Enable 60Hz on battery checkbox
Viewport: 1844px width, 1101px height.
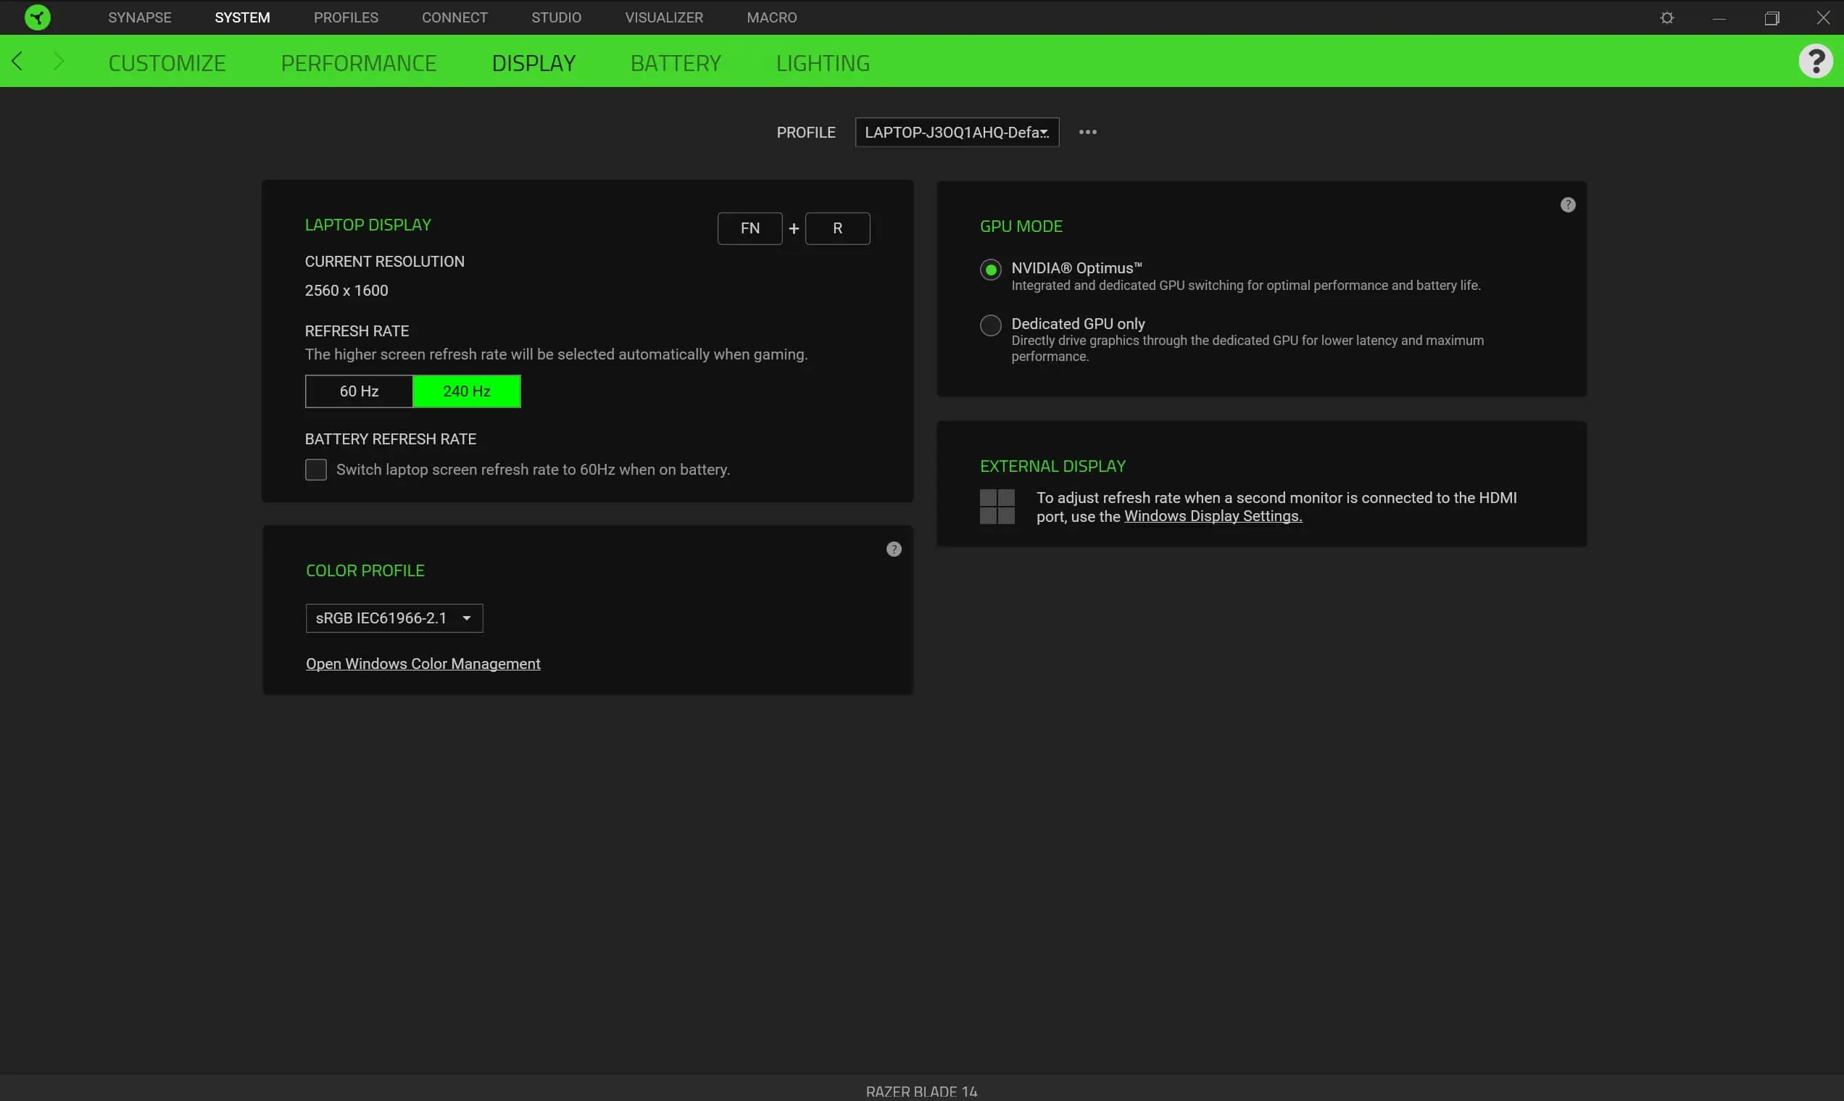click(316, 470)
